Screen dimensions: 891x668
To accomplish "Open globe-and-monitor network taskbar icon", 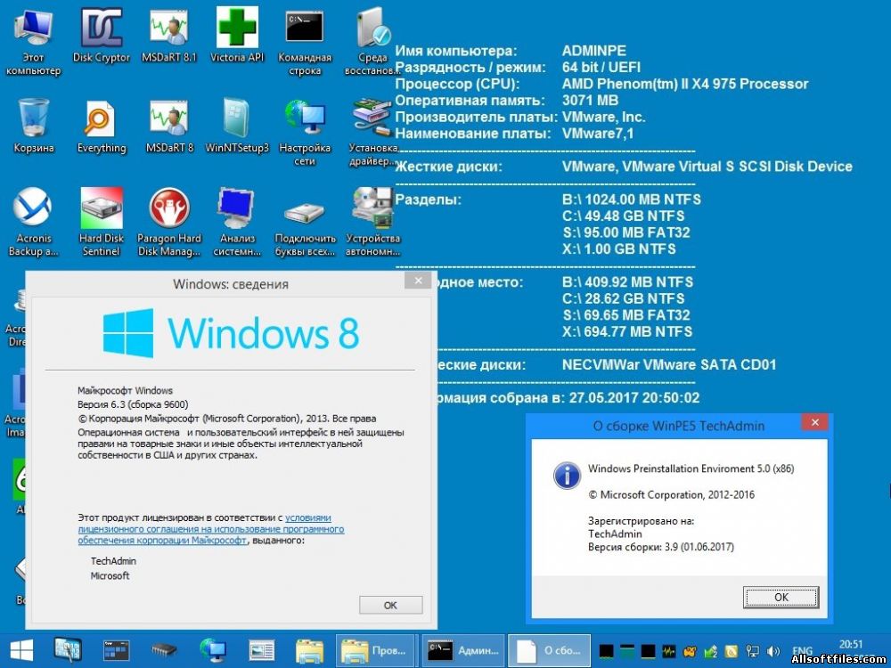I will point(213,650).
